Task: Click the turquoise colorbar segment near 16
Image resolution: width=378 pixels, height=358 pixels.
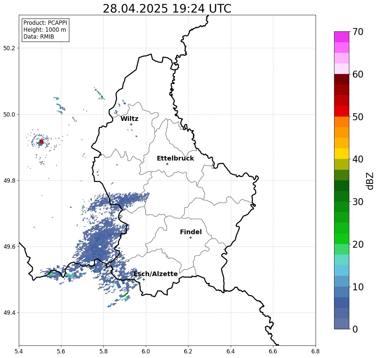Action: pos(342,260)
